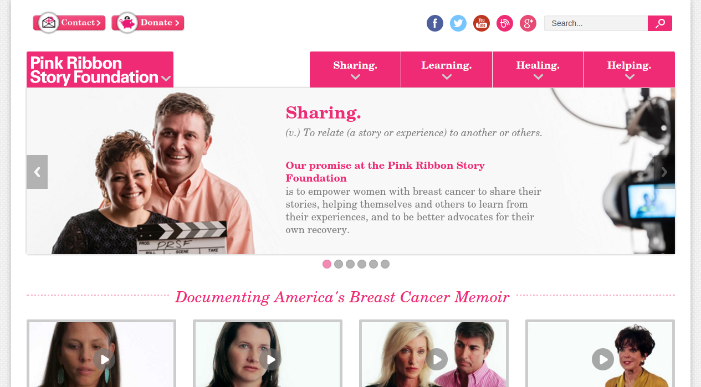Open the Learning. navigation tab

click(447, 70)
